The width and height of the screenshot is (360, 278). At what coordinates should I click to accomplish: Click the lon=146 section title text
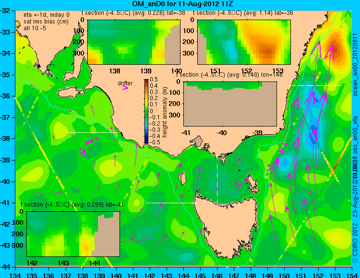coord(229,75)
